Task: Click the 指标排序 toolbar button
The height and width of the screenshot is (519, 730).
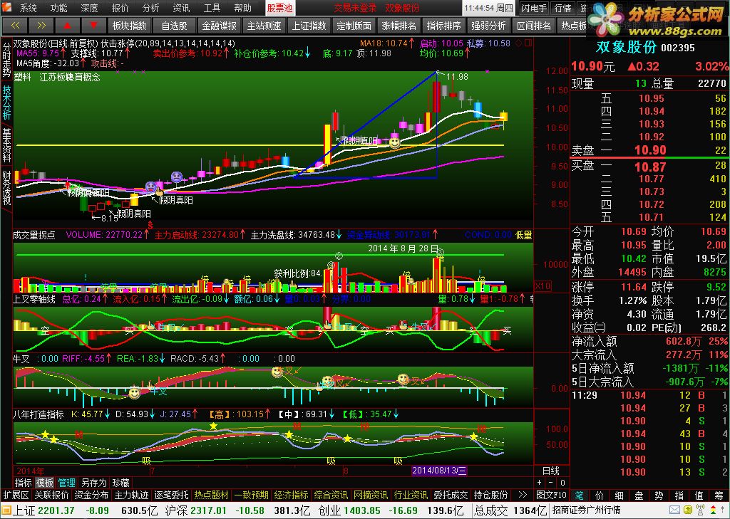Action: pos(443,26)
